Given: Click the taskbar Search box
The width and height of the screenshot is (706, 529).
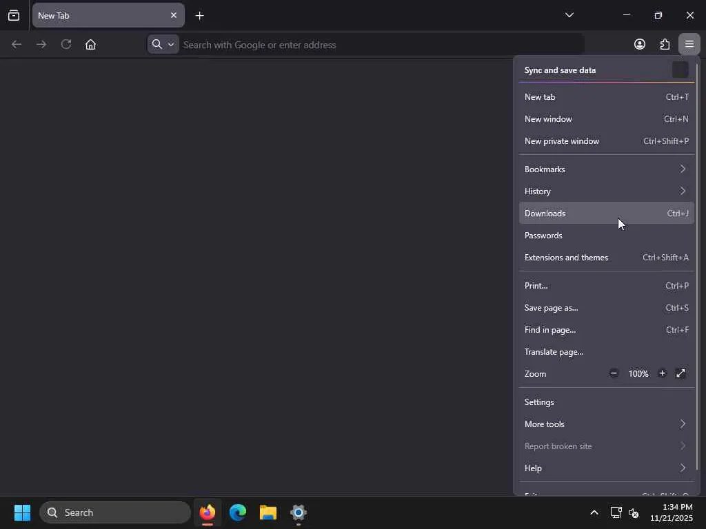Looking at the screenshot, I should tap(115, 512).
